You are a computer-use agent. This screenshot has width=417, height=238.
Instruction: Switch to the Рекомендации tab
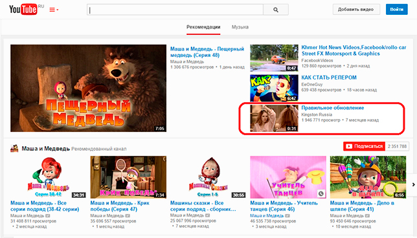pyautogui.click(x=203, y=27)
